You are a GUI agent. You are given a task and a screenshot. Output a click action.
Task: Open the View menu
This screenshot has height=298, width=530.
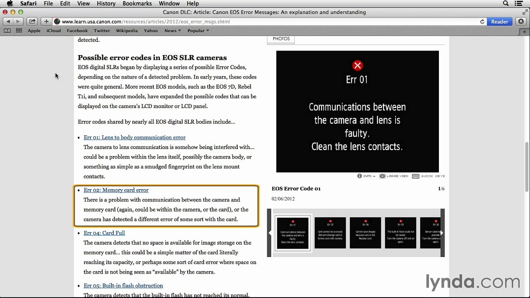83,3
